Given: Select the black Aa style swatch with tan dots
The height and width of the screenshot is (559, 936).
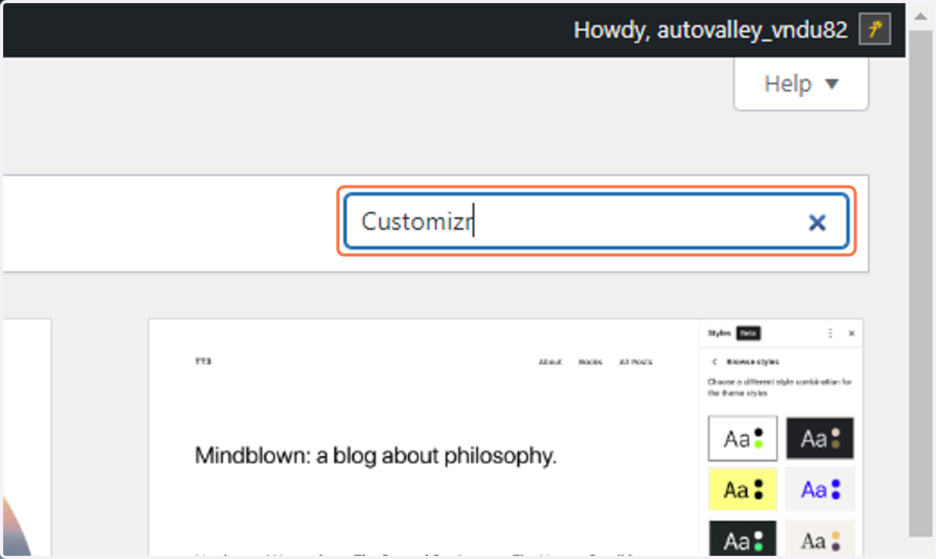Looking at the screenshot, I should [820, 438].
